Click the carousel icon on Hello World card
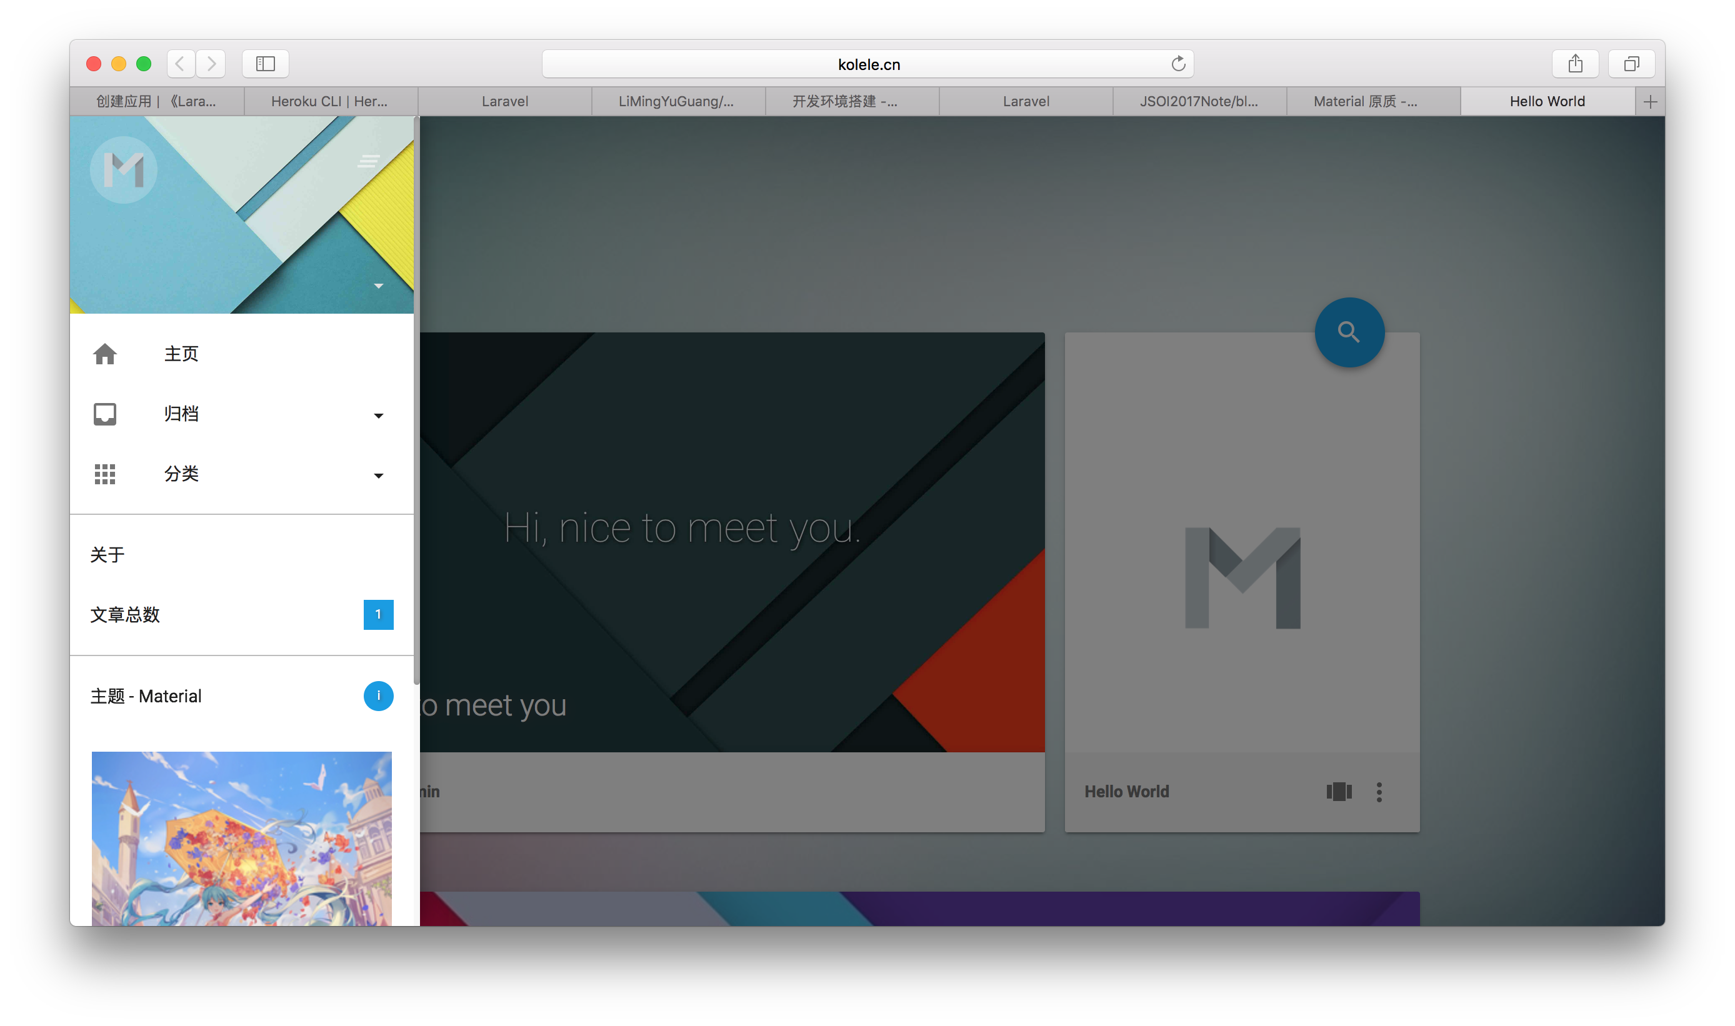Screen dimensions: 1735x1026 pos(1339,792)
